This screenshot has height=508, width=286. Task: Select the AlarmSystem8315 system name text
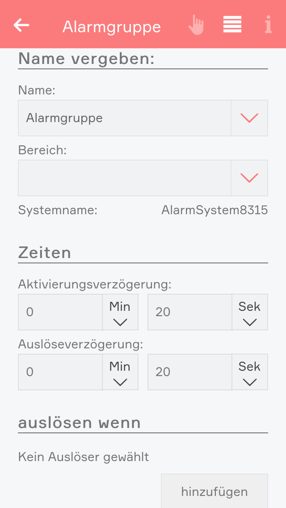tap(214, 210)
